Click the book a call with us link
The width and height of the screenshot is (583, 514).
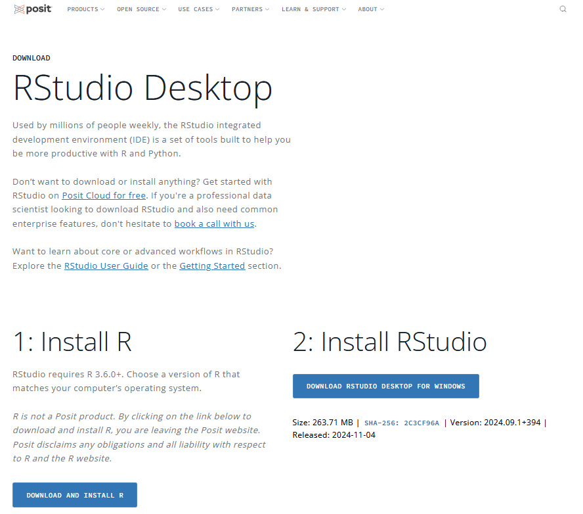(x=214, y=223)
